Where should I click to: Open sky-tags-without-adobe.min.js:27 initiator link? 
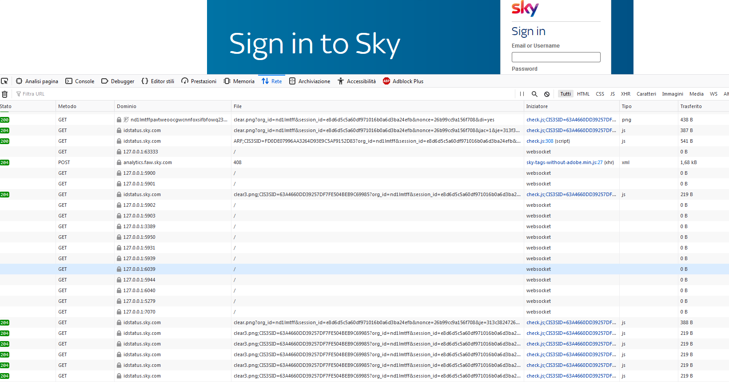(x=564, y=162)
